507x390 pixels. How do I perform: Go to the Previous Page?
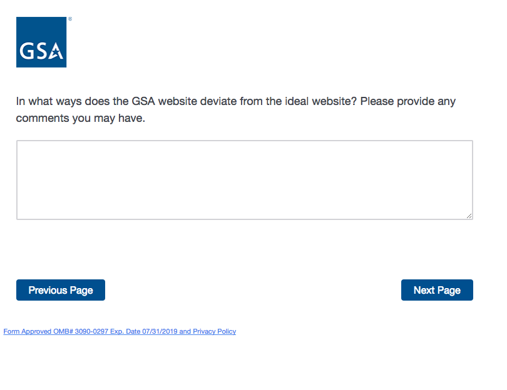61,290
